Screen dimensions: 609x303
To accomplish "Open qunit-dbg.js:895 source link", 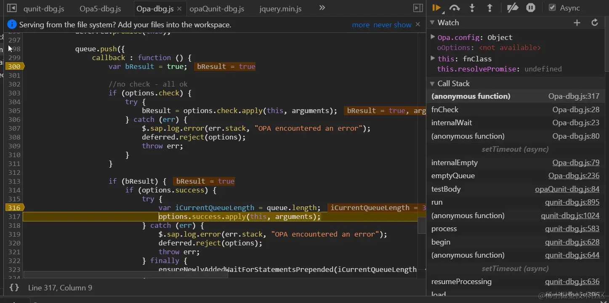I will click(572, 202).
